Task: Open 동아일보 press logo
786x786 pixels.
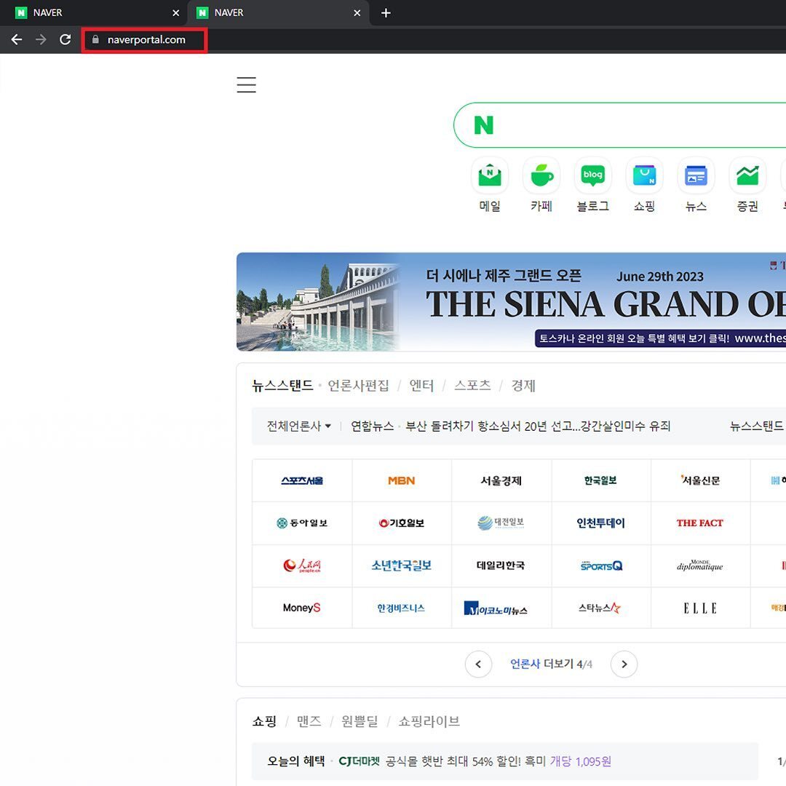Action: click(x=302, y=523)
